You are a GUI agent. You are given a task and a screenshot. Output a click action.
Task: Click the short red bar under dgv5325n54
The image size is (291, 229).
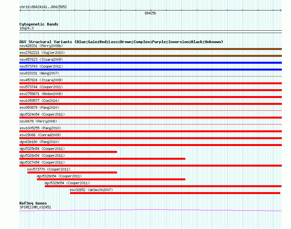[68, 152]
